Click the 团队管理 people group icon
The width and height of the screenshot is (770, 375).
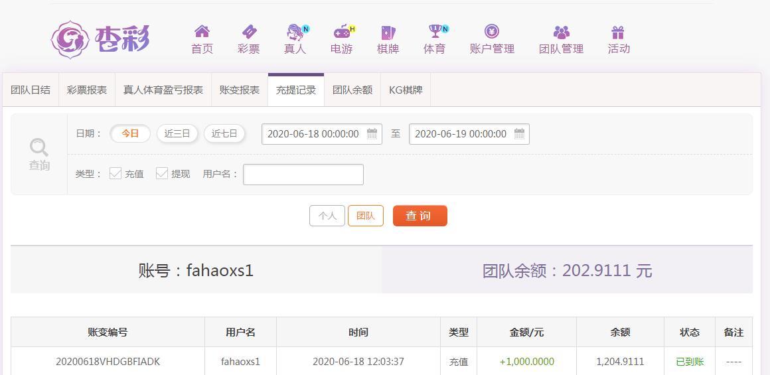(562, 33)
